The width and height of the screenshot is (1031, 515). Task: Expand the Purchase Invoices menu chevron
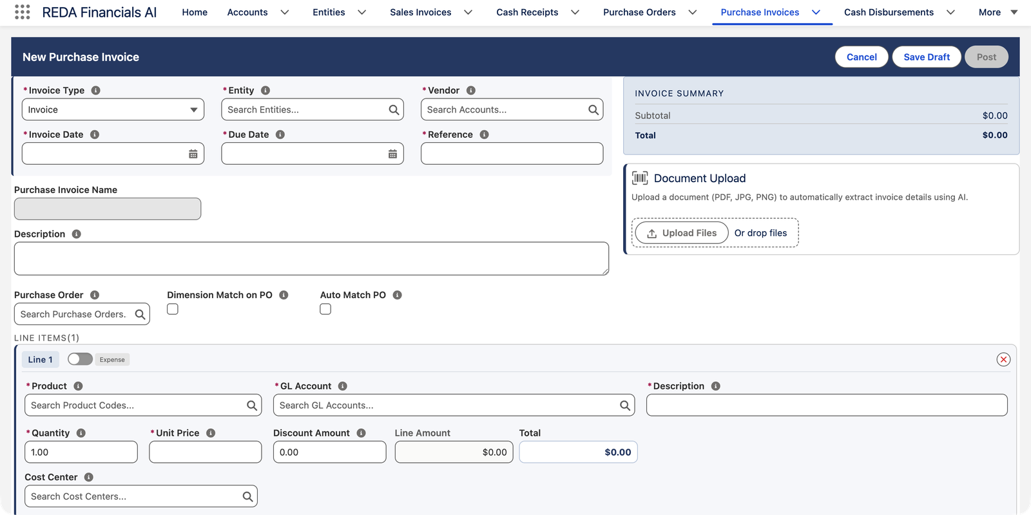pos(816,12)
